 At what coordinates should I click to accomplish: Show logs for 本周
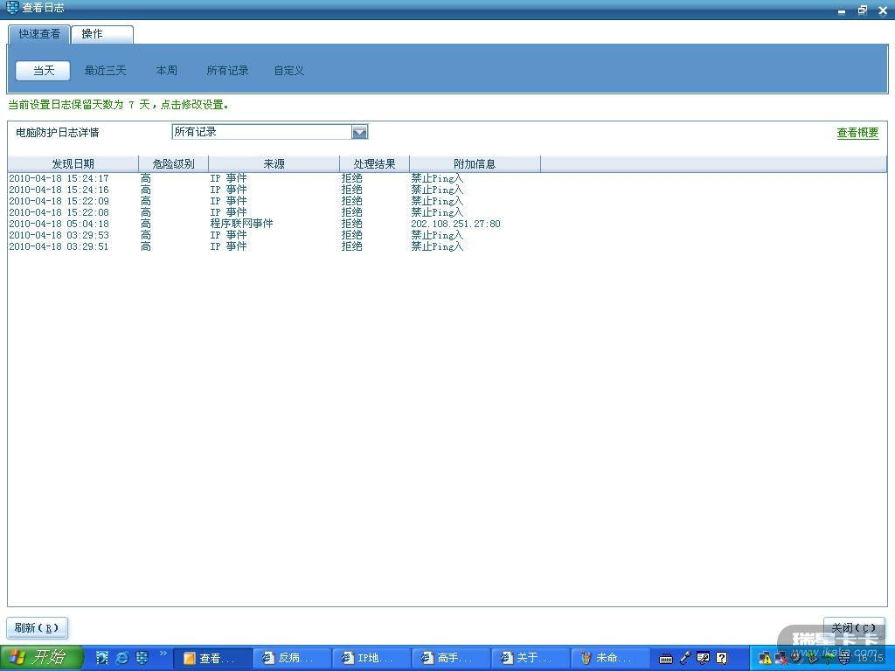coord(166,71)
